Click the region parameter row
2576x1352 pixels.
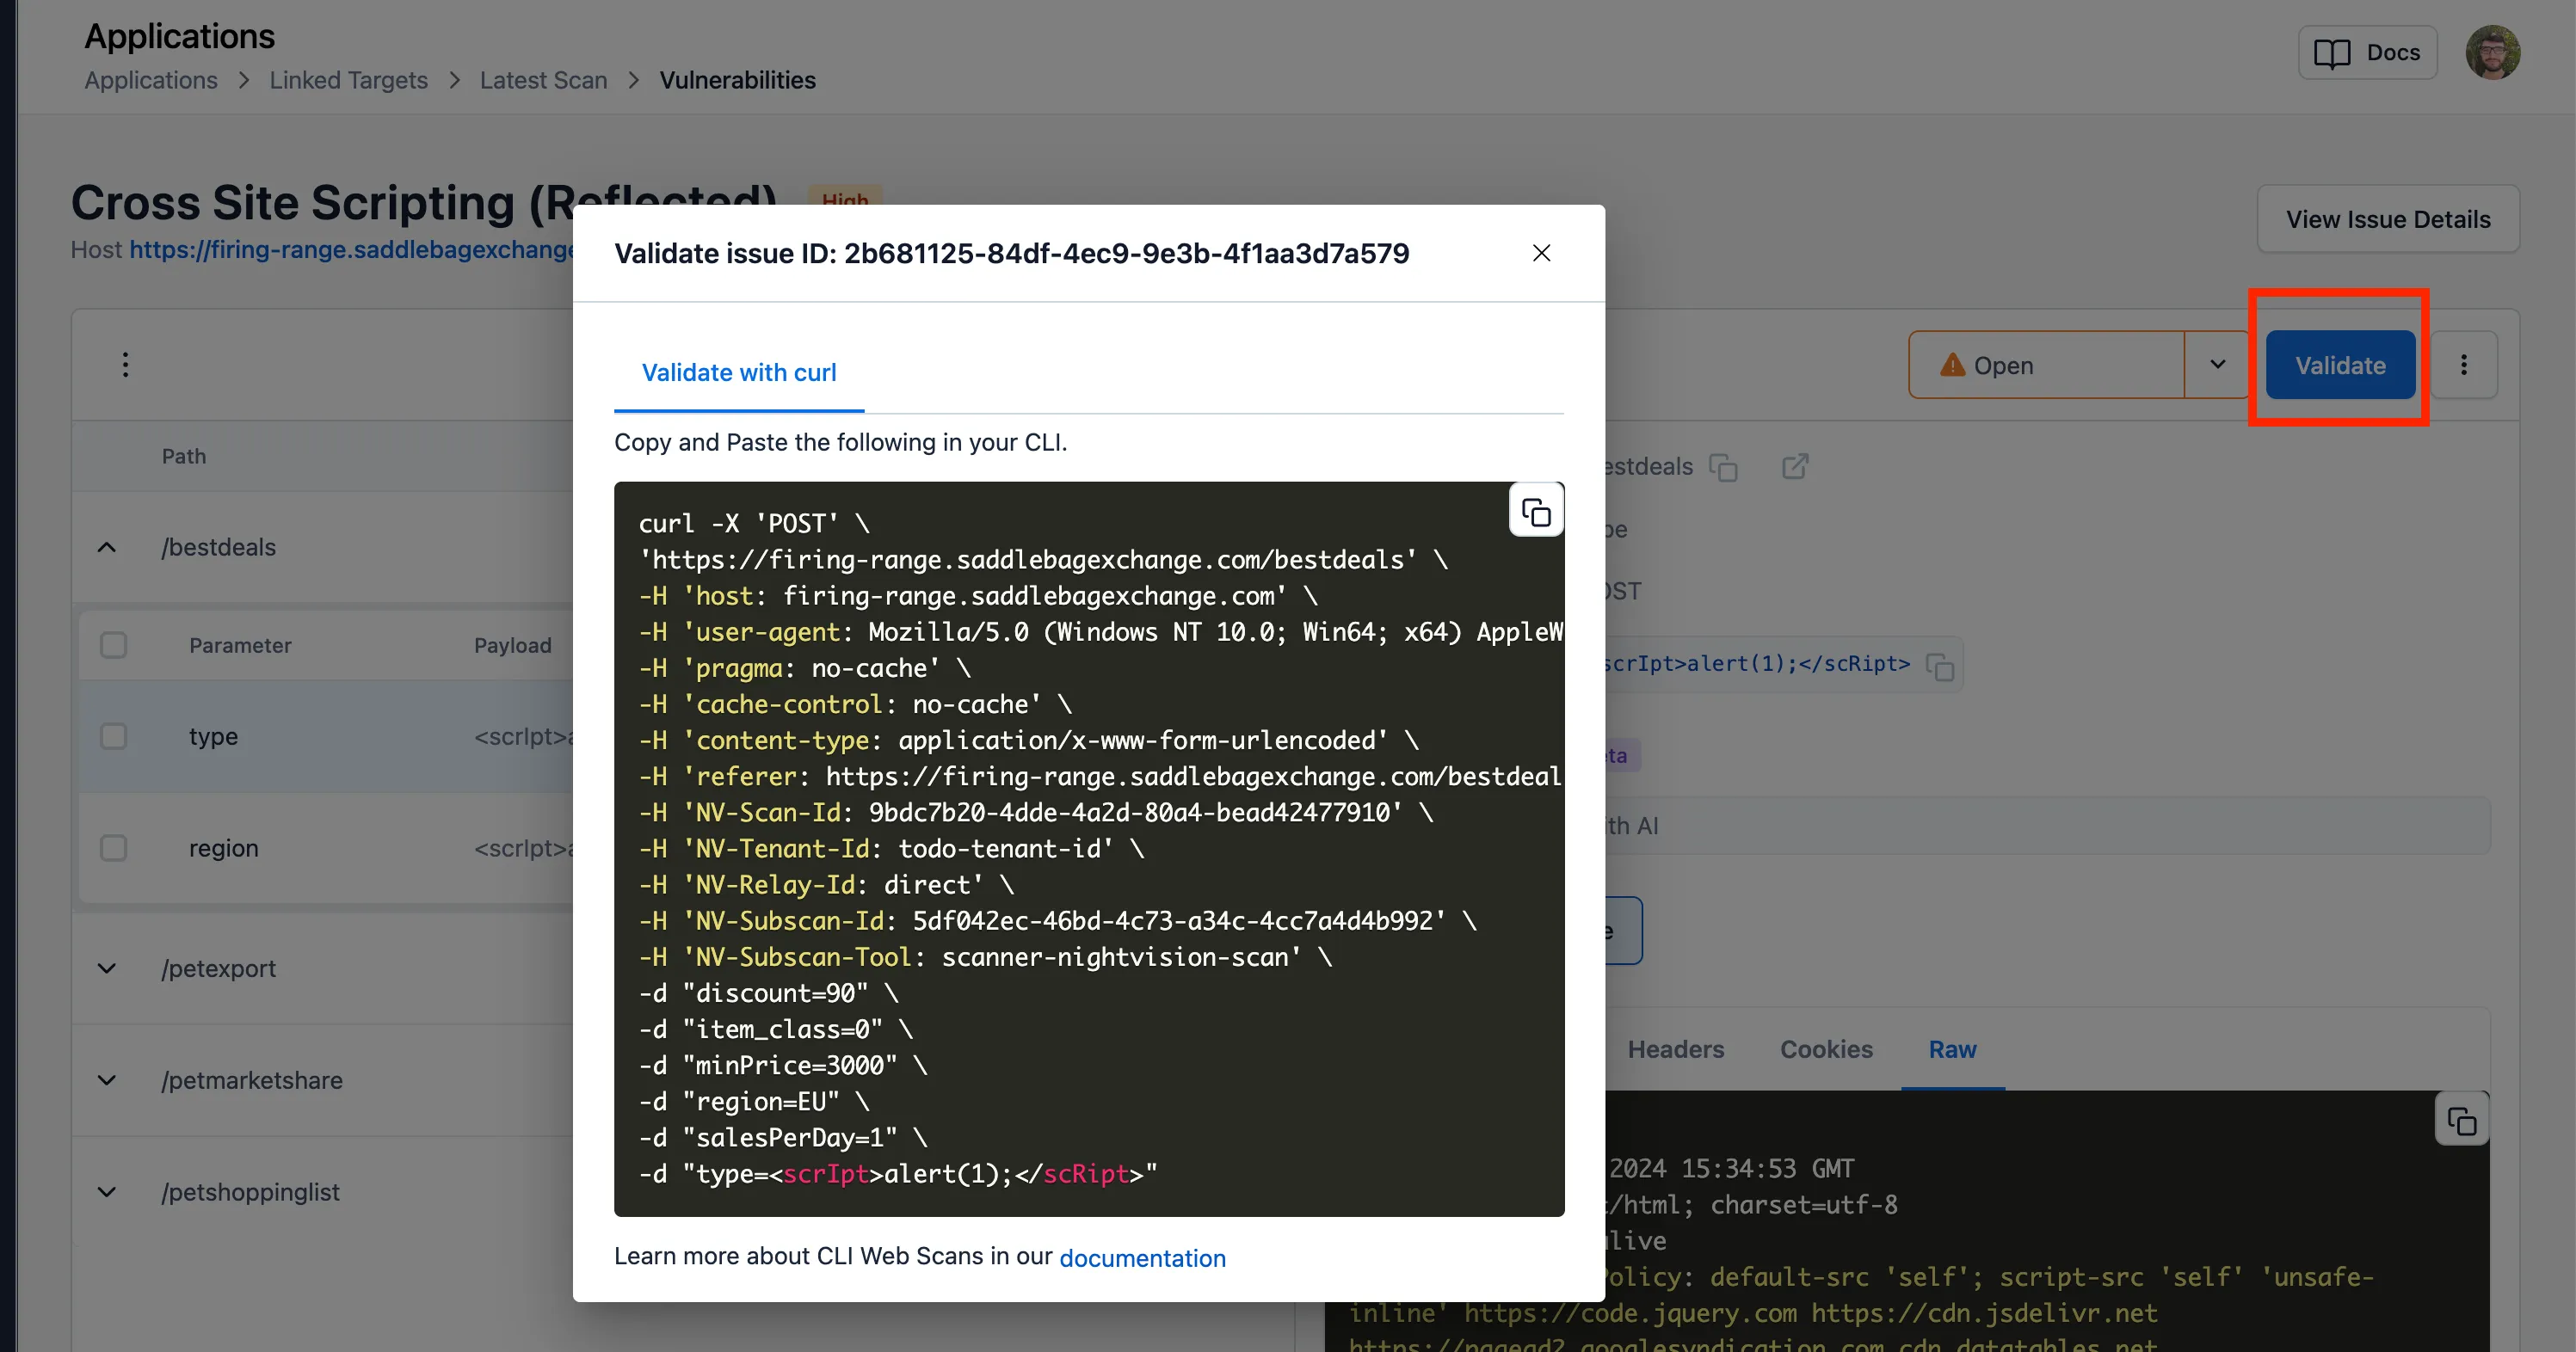326,848
